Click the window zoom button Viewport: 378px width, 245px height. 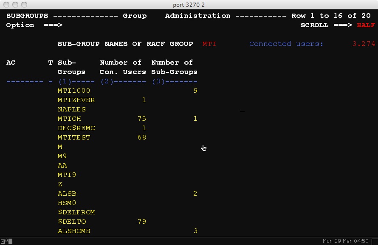coord(23,4)
